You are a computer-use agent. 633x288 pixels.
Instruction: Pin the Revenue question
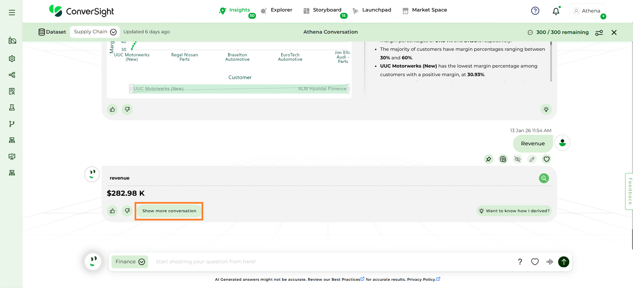tap(489, 159)
